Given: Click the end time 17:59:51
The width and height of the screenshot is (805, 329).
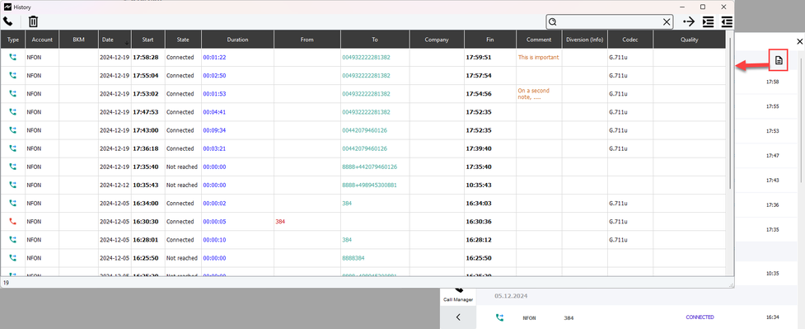Looking at the screenshot, I should pyautogui.click(x=479, y=57).
